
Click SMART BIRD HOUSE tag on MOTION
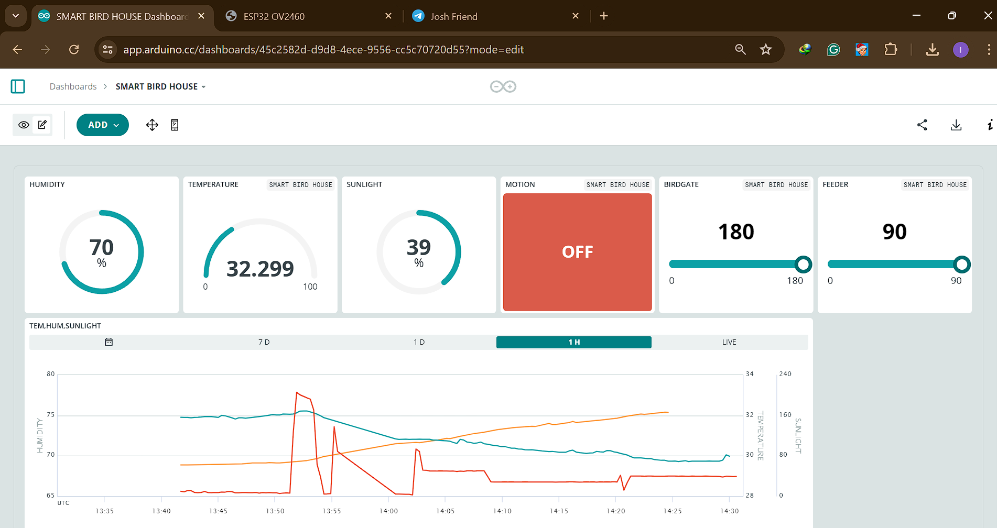(617, 185)
